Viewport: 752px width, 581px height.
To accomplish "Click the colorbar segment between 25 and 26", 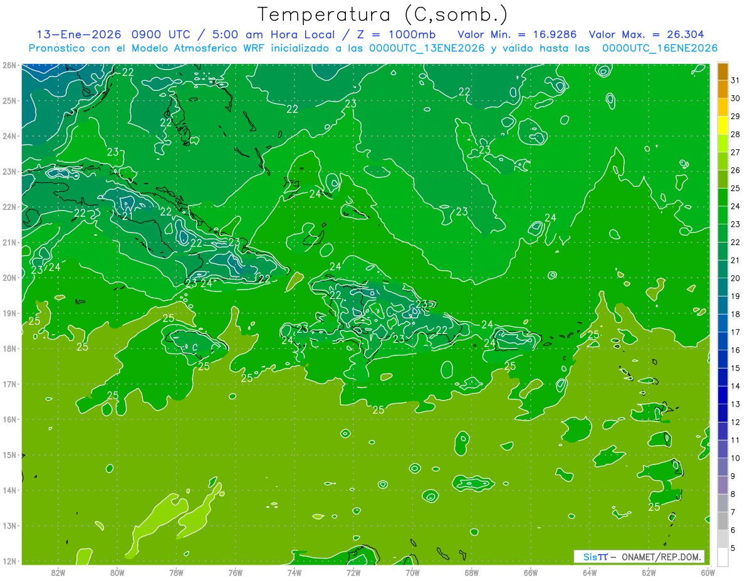I will tap(723, 179).
